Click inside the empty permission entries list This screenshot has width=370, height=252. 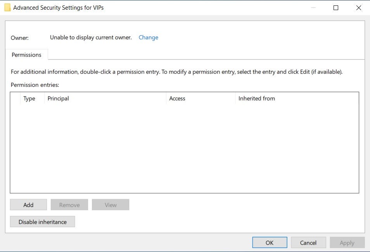pyautogui.click(x=184, y=148)
